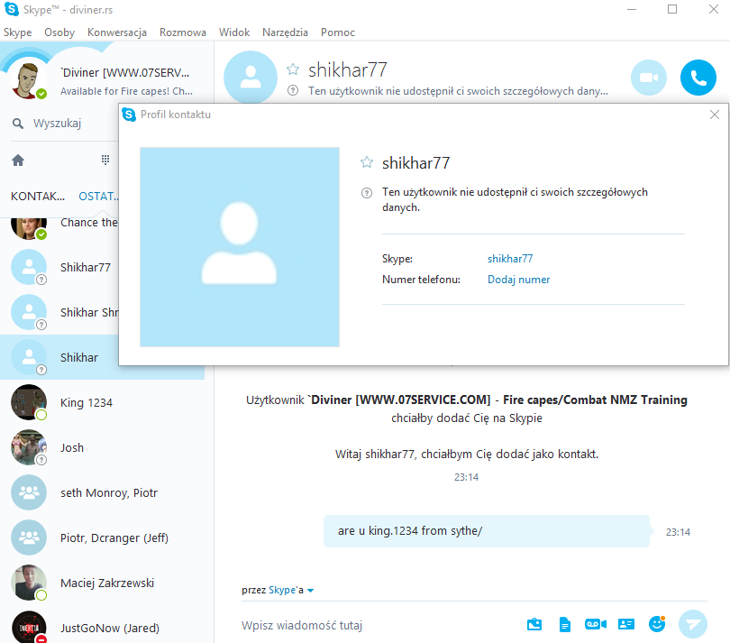Click shikhar77 avatar in conversation header
Image resolution: width=730 pixels, height=643 pixels.
(251, 78)
